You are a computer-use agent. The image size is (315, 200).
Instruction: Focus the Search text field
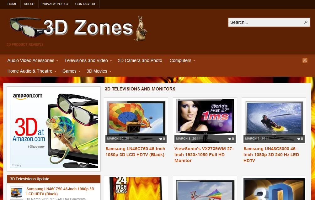[265, 22]
